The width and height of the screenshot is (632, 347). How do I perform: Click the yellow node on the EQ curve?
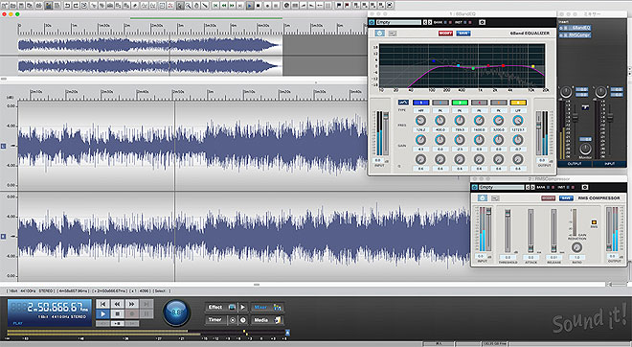[x=532, y=66]
